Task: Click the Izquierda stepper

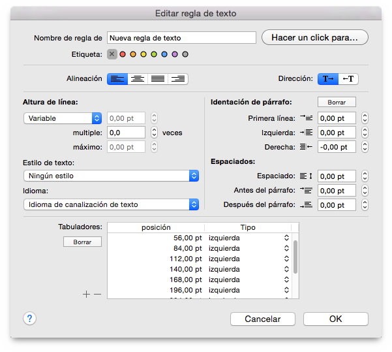Action: (x=365, y=133)
